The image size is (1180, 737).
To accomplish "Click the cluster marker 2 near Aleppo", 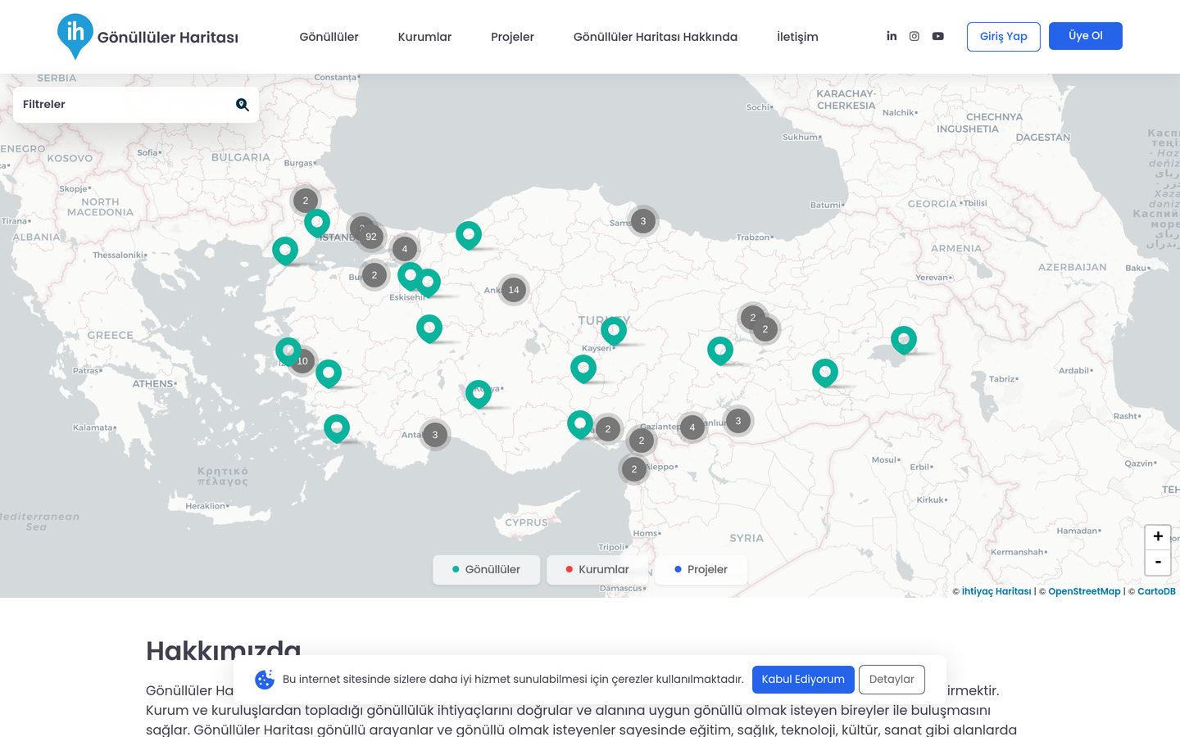I will point(634,469).
